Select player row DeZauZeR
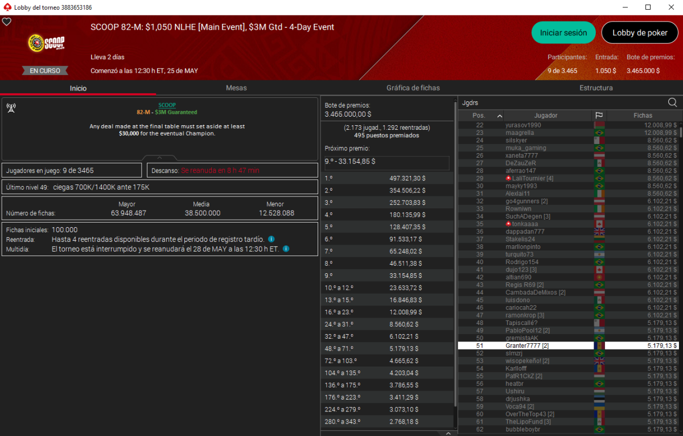The height and width of the screenshot is (436, 683). (x=569, y=163)
